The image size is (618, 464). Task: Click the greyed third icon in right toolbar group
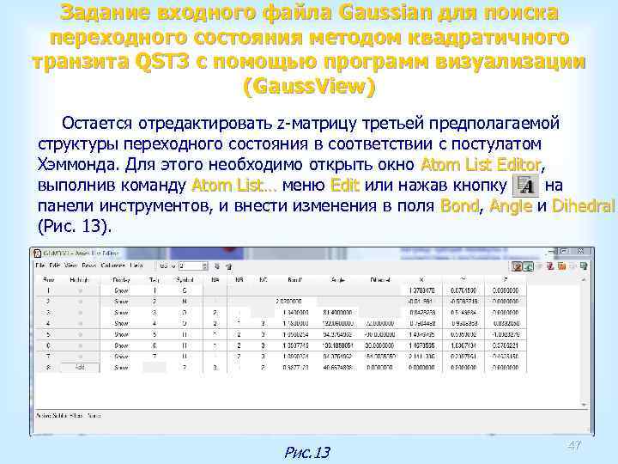539,266
